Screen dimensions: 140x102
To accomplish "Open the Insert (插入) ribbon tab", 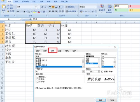I will (17, 1).
